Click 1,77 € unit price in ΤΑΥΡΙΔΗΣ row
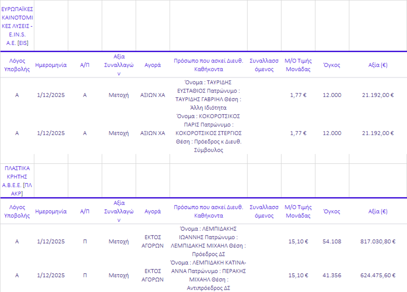Viewport: 407px width, 292px height. pyautogui.click(x=298, y=95)
